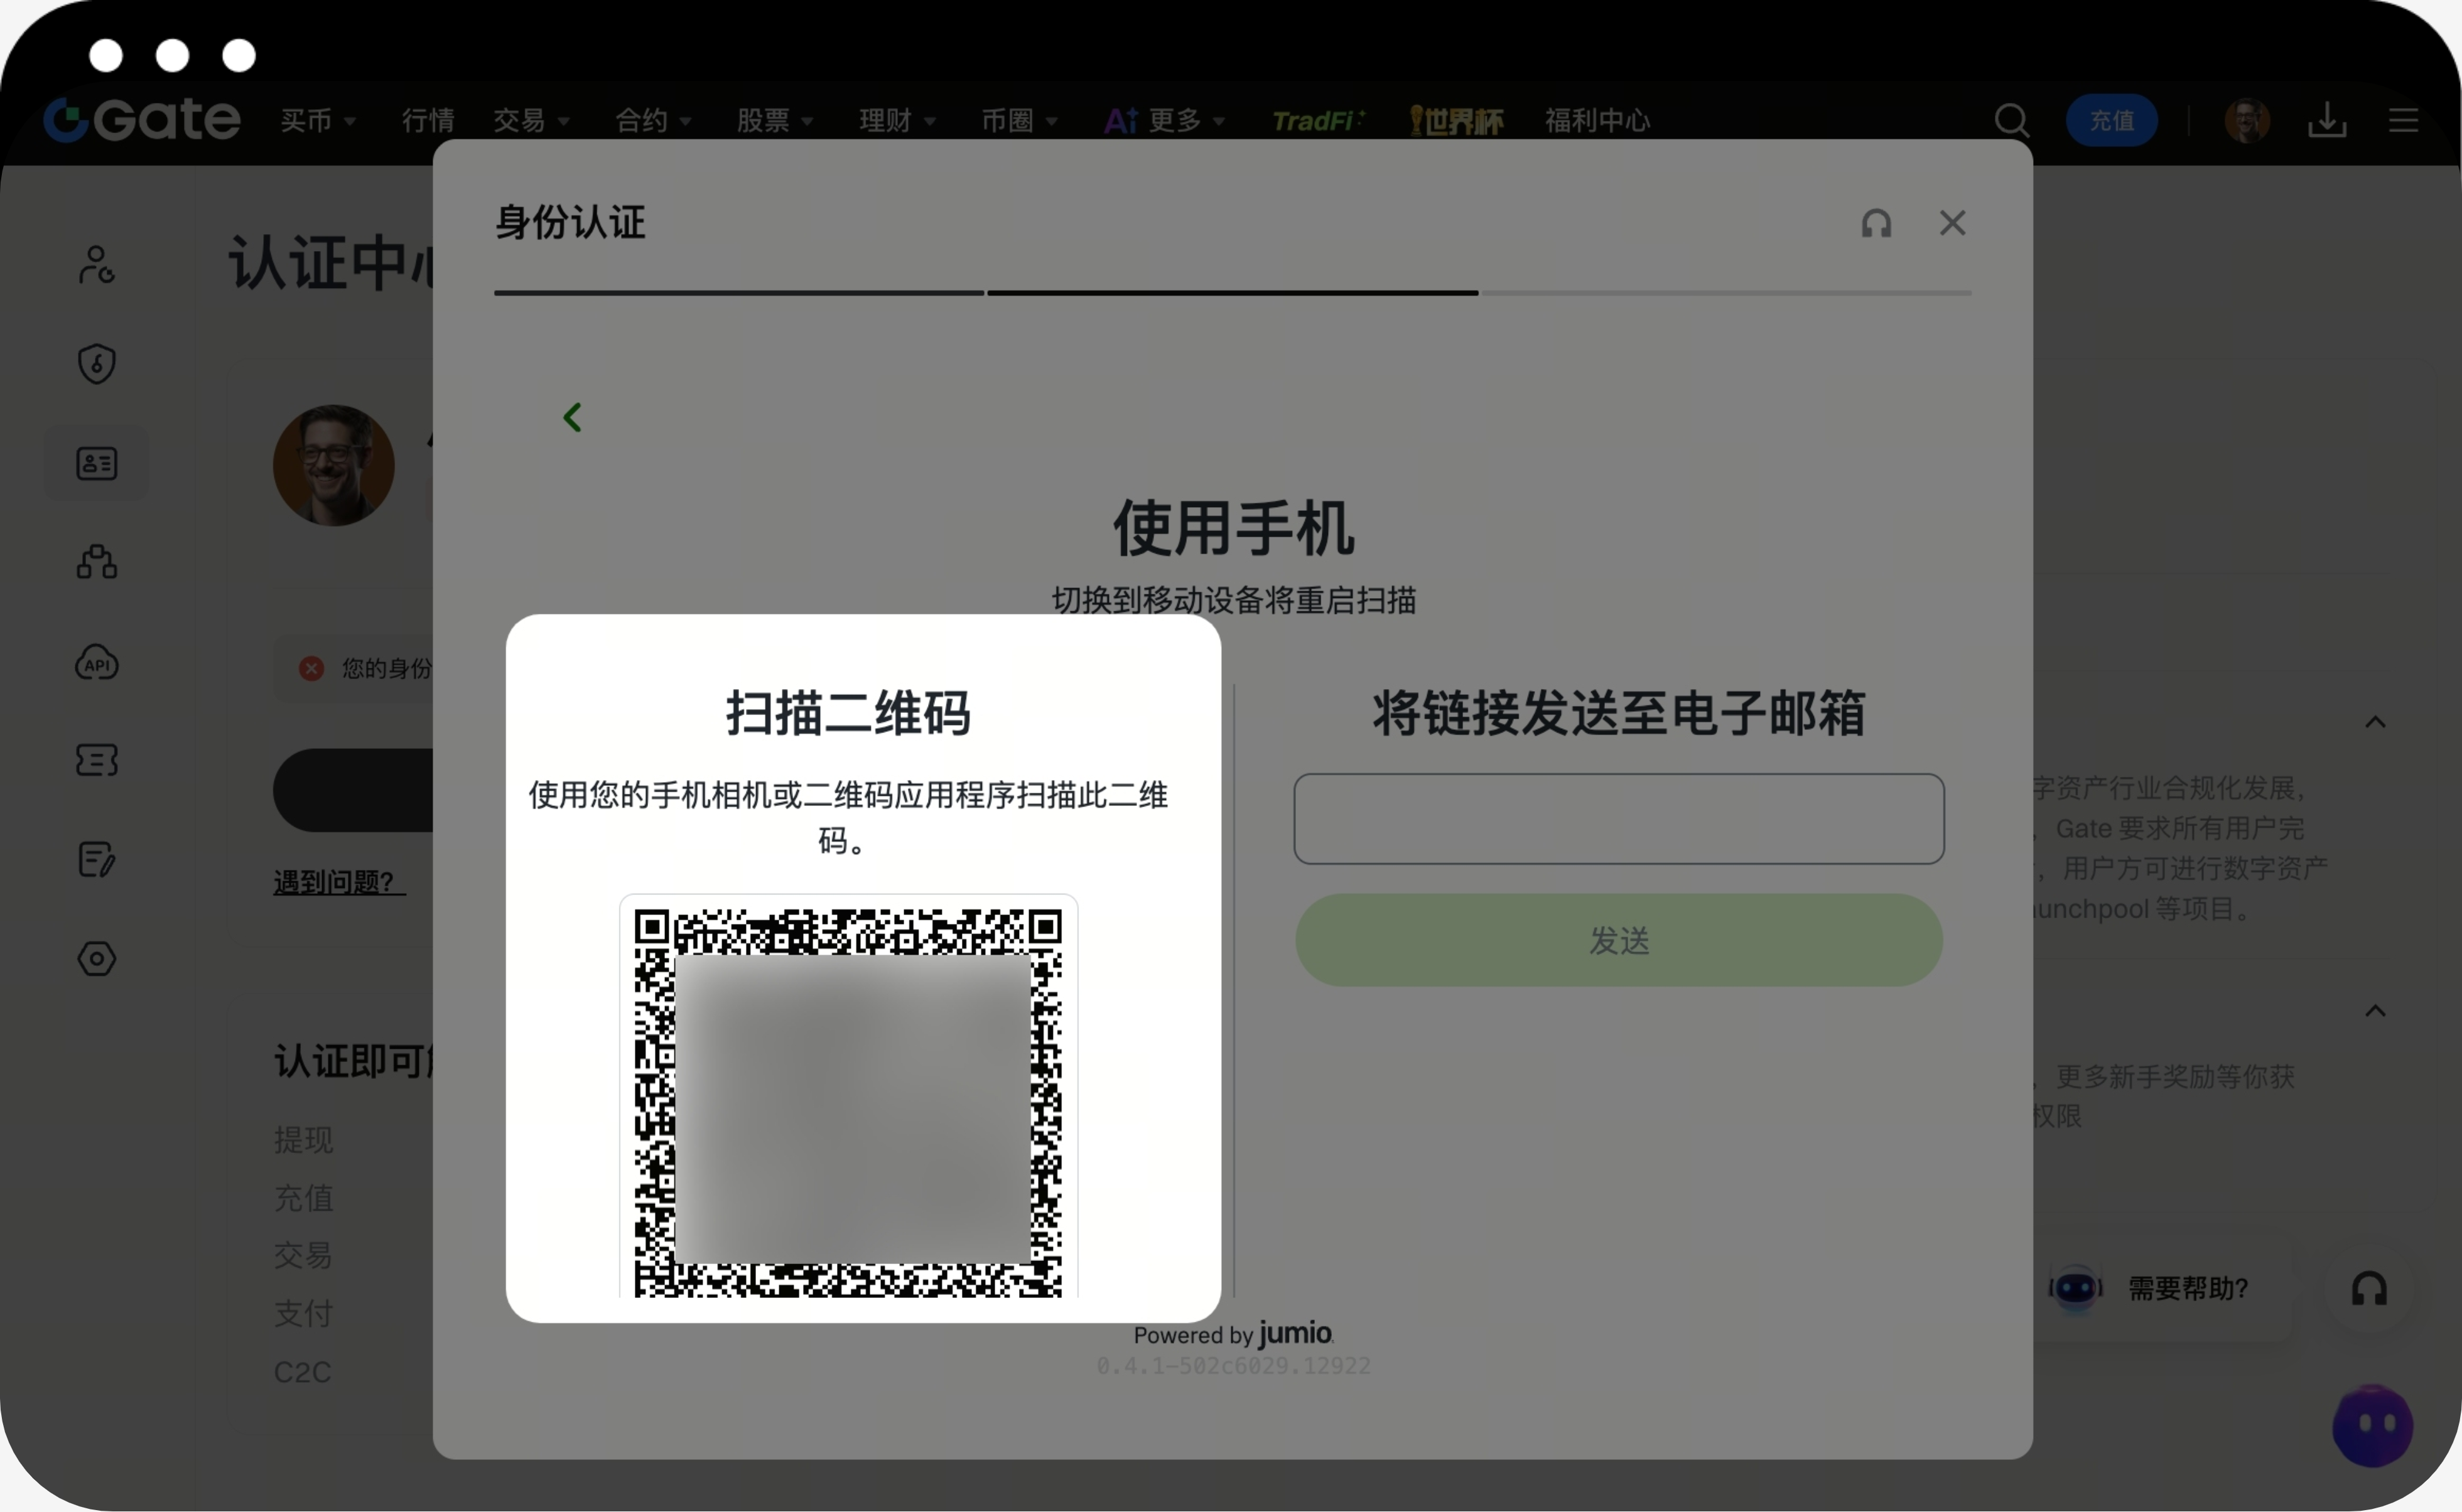Click the 需要帮助? help text
2462x1512 pixels.
click(x=2187, y=1288)
